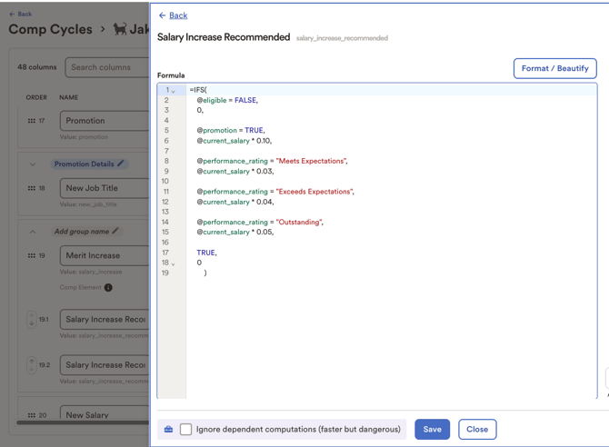Image resolution: width=609 pixels, height=447 pixels.
Task: Click the New Job Title name field
Action: click(x=105, y=188)
